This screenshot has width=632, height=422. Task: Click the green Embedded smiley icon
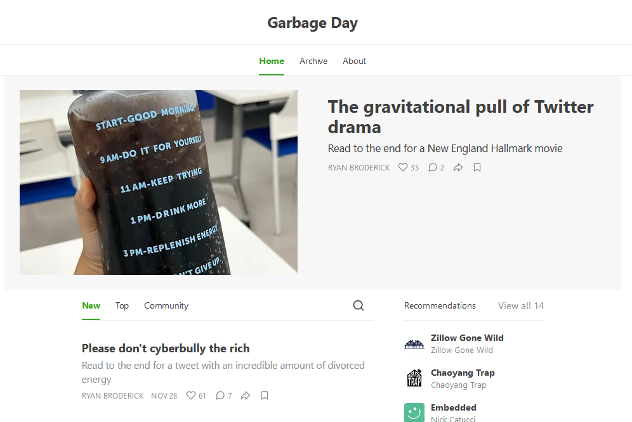414,412
